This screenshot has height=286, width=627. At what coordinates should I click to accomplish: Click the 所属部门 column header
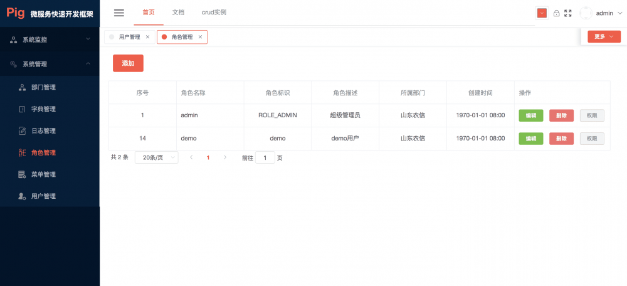413,93
